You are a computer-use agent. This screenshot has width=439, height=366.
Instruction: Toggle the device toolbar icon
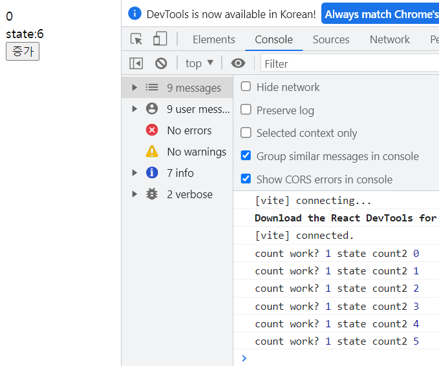click(160, 39)
